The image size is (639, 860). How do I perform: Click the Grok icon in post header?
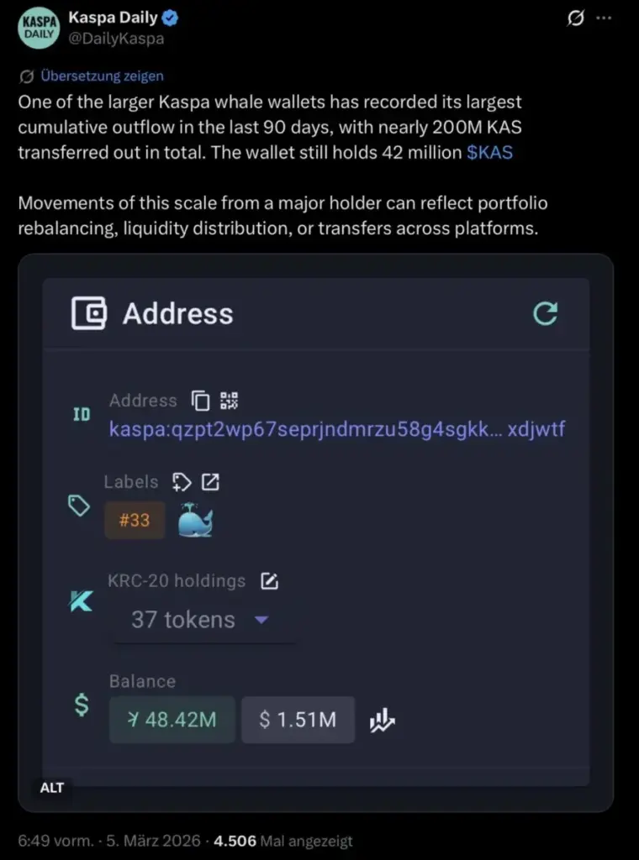coord(576,18)
